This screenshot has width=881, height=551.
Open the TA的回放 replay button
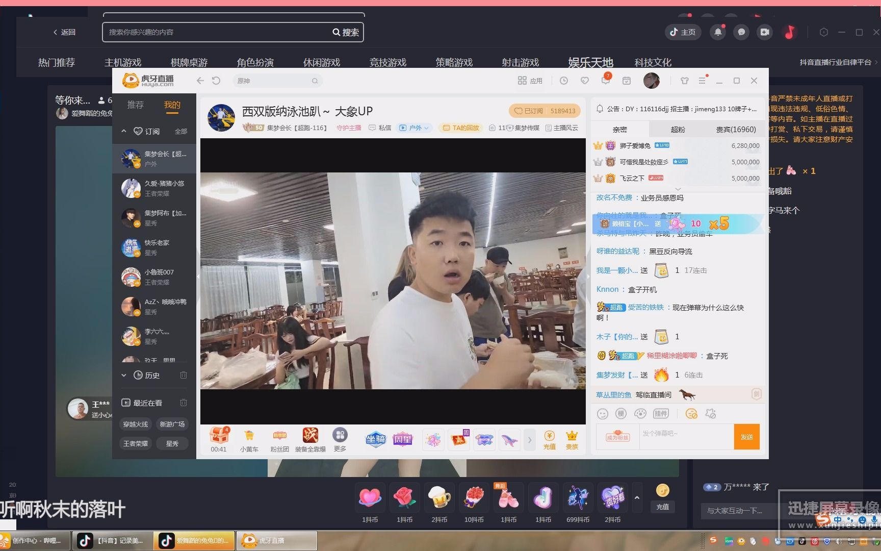(x=461, y=128)
